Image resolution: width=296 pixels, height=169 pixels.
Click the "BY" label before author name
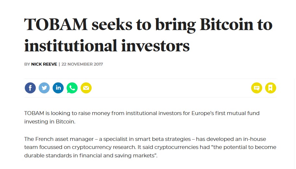tap(27, 64)
